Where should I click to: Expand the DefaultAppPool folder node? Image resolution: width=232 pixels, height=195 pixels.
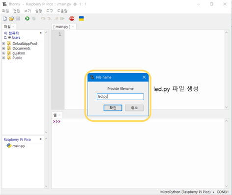3,44
